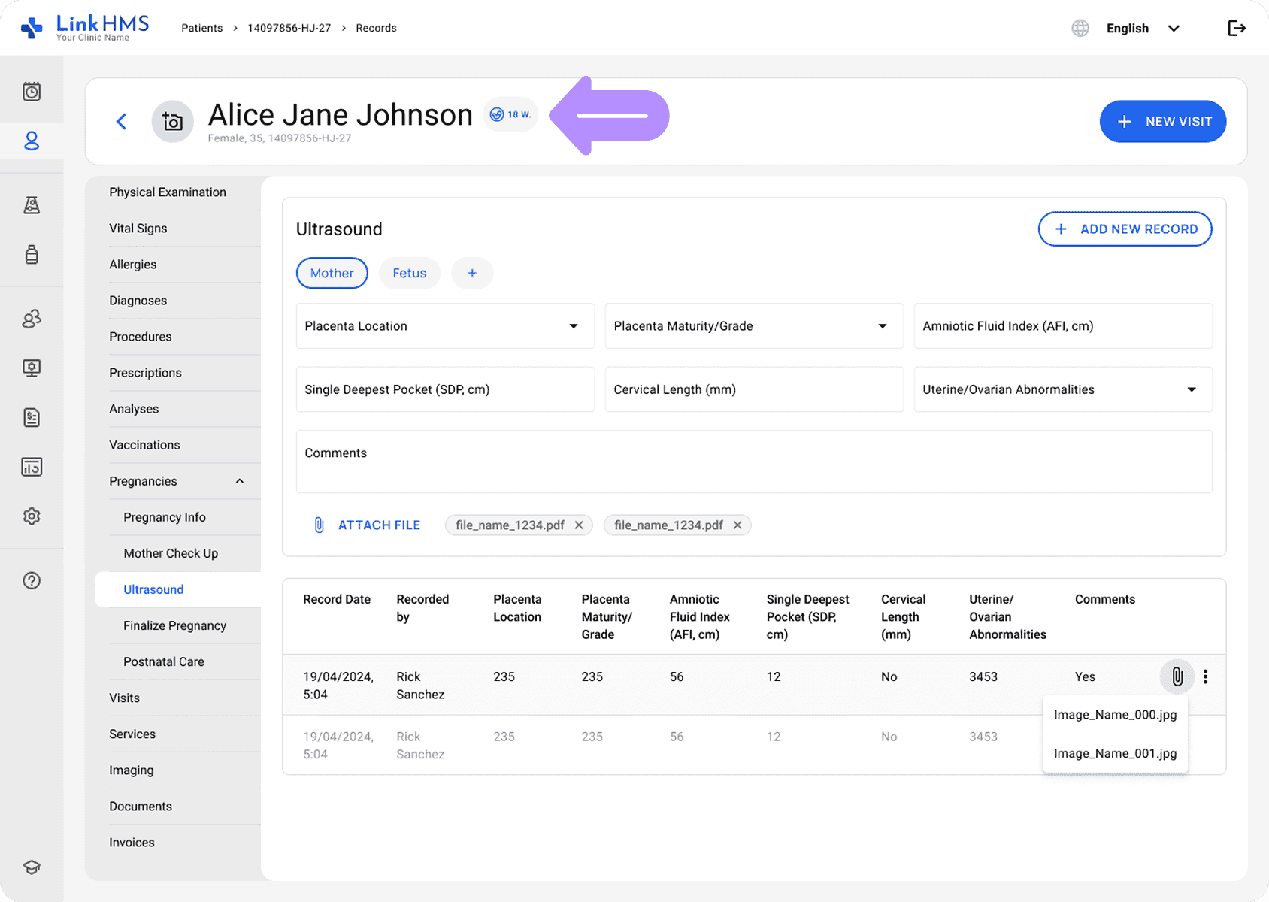Click the New Visit button

pyautogui.click(x=1162, y=122)
